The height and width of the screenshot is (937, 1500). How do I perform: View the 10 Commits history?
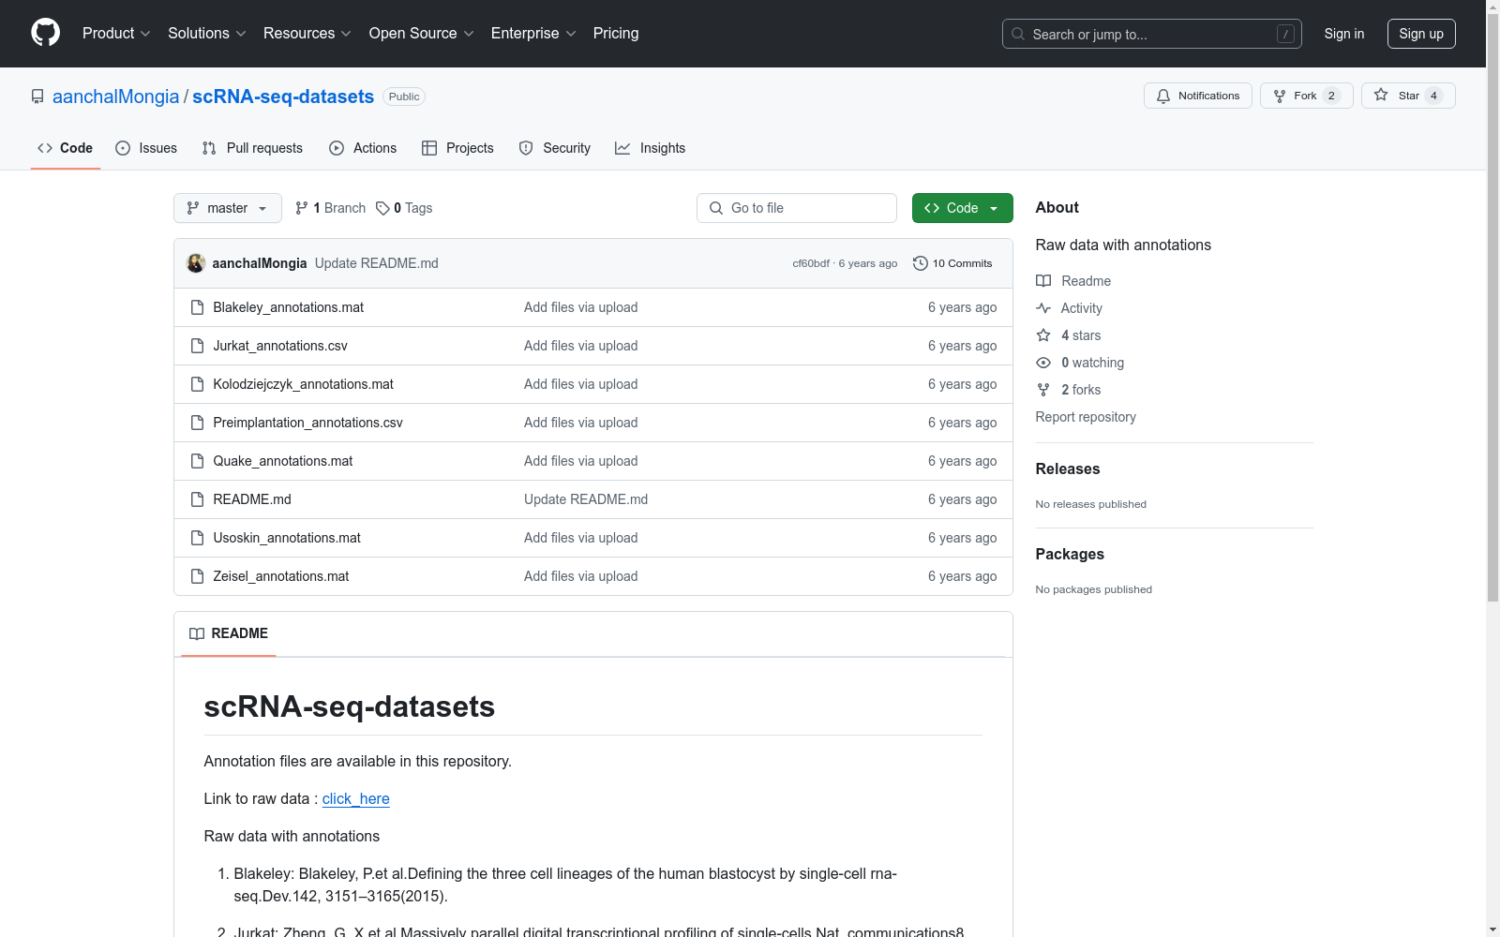(x=952, y=263)
